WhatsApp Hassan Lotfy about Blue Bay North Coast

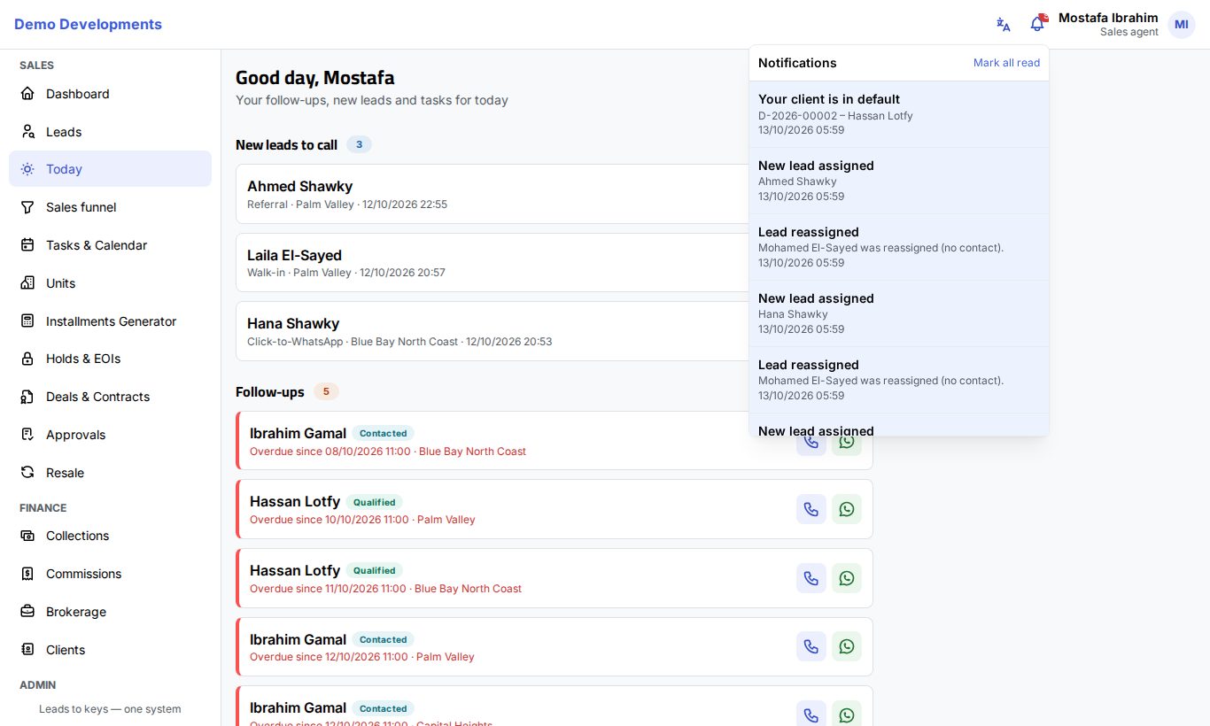click(847, 578)
